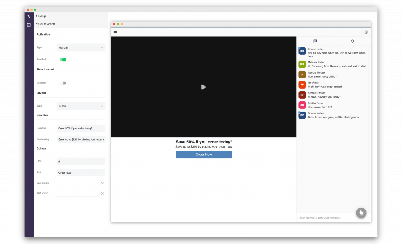The height and width of the screenshot is (244, 402).
Task: Clear the Text Color with the X icon
Action: (x=102, y=193)
